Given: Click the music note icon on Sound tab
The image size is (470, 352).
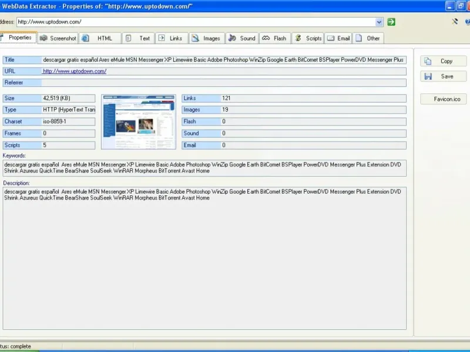Looking at the screenshot, I should (232, 38).
